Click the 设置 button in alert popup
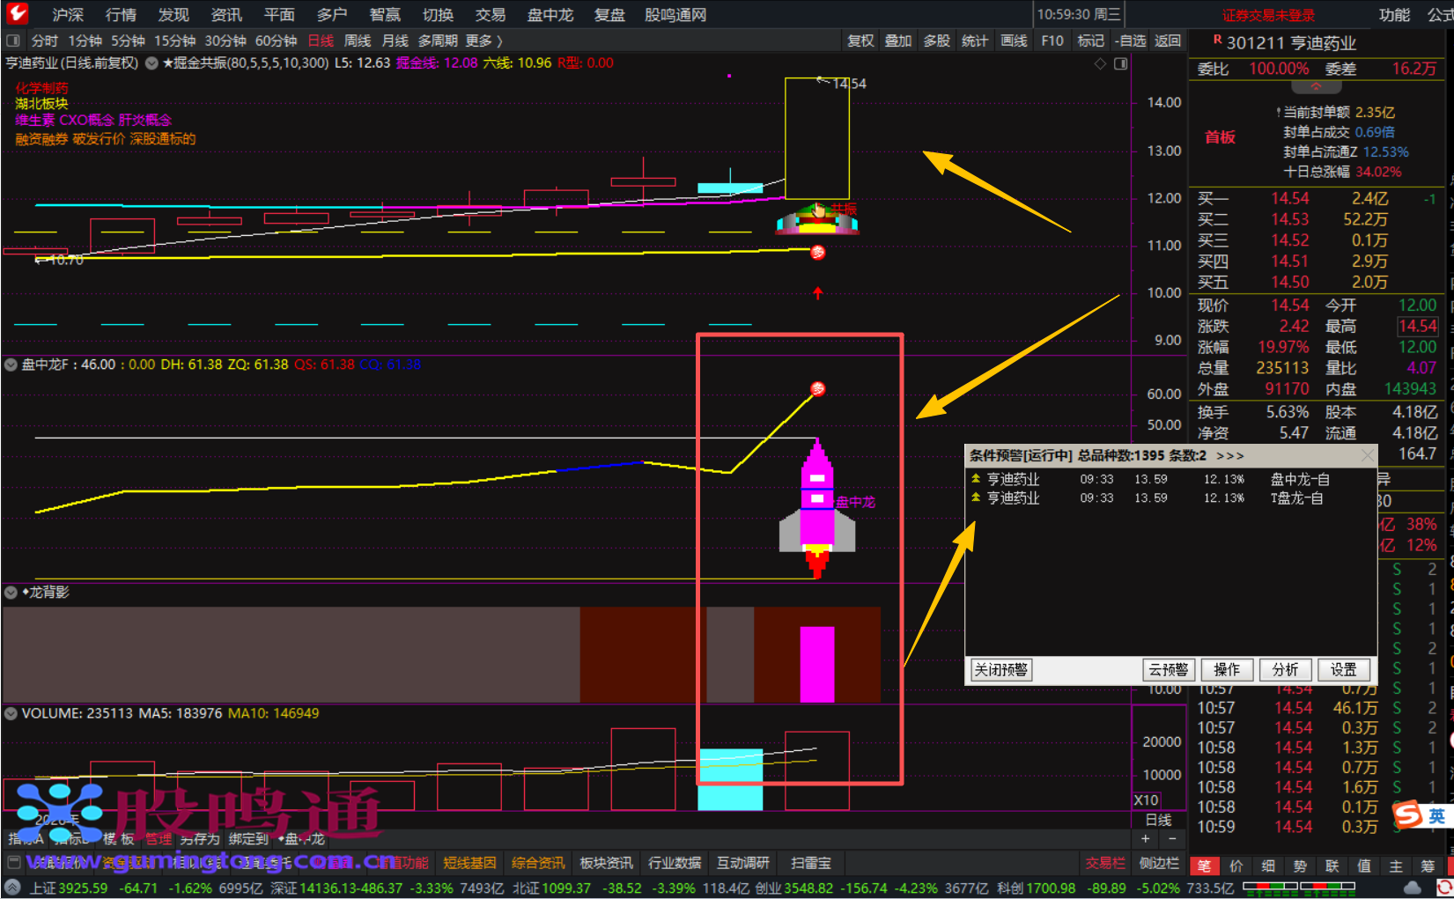Screen dimensions: 1454x899 coord(1344,670)
